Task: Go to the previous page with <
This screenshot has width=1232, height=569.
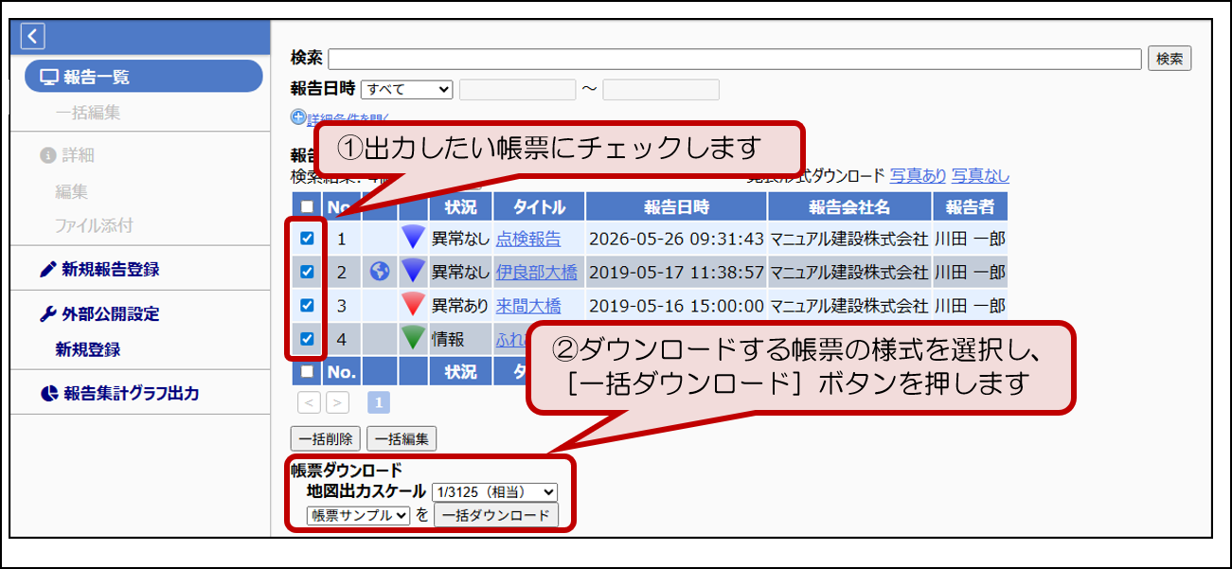Action: click(x=309, y=402)
